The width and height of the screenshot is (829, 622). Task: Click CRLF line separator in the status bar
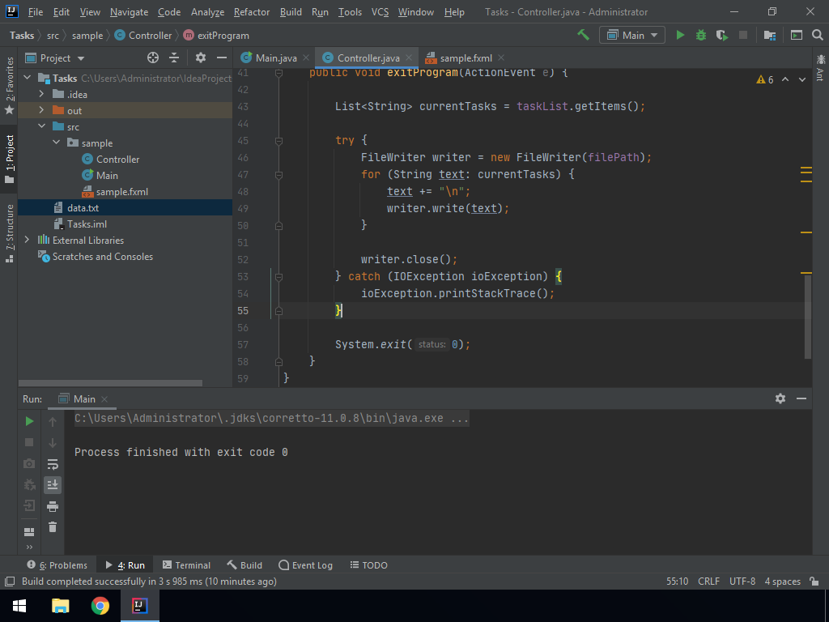(x=708, y=582)
